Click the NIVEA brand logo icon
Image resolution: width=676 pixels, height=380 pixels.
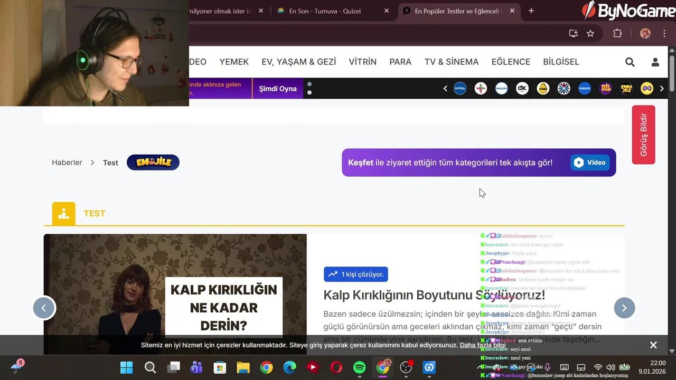(x=460, y=89)
